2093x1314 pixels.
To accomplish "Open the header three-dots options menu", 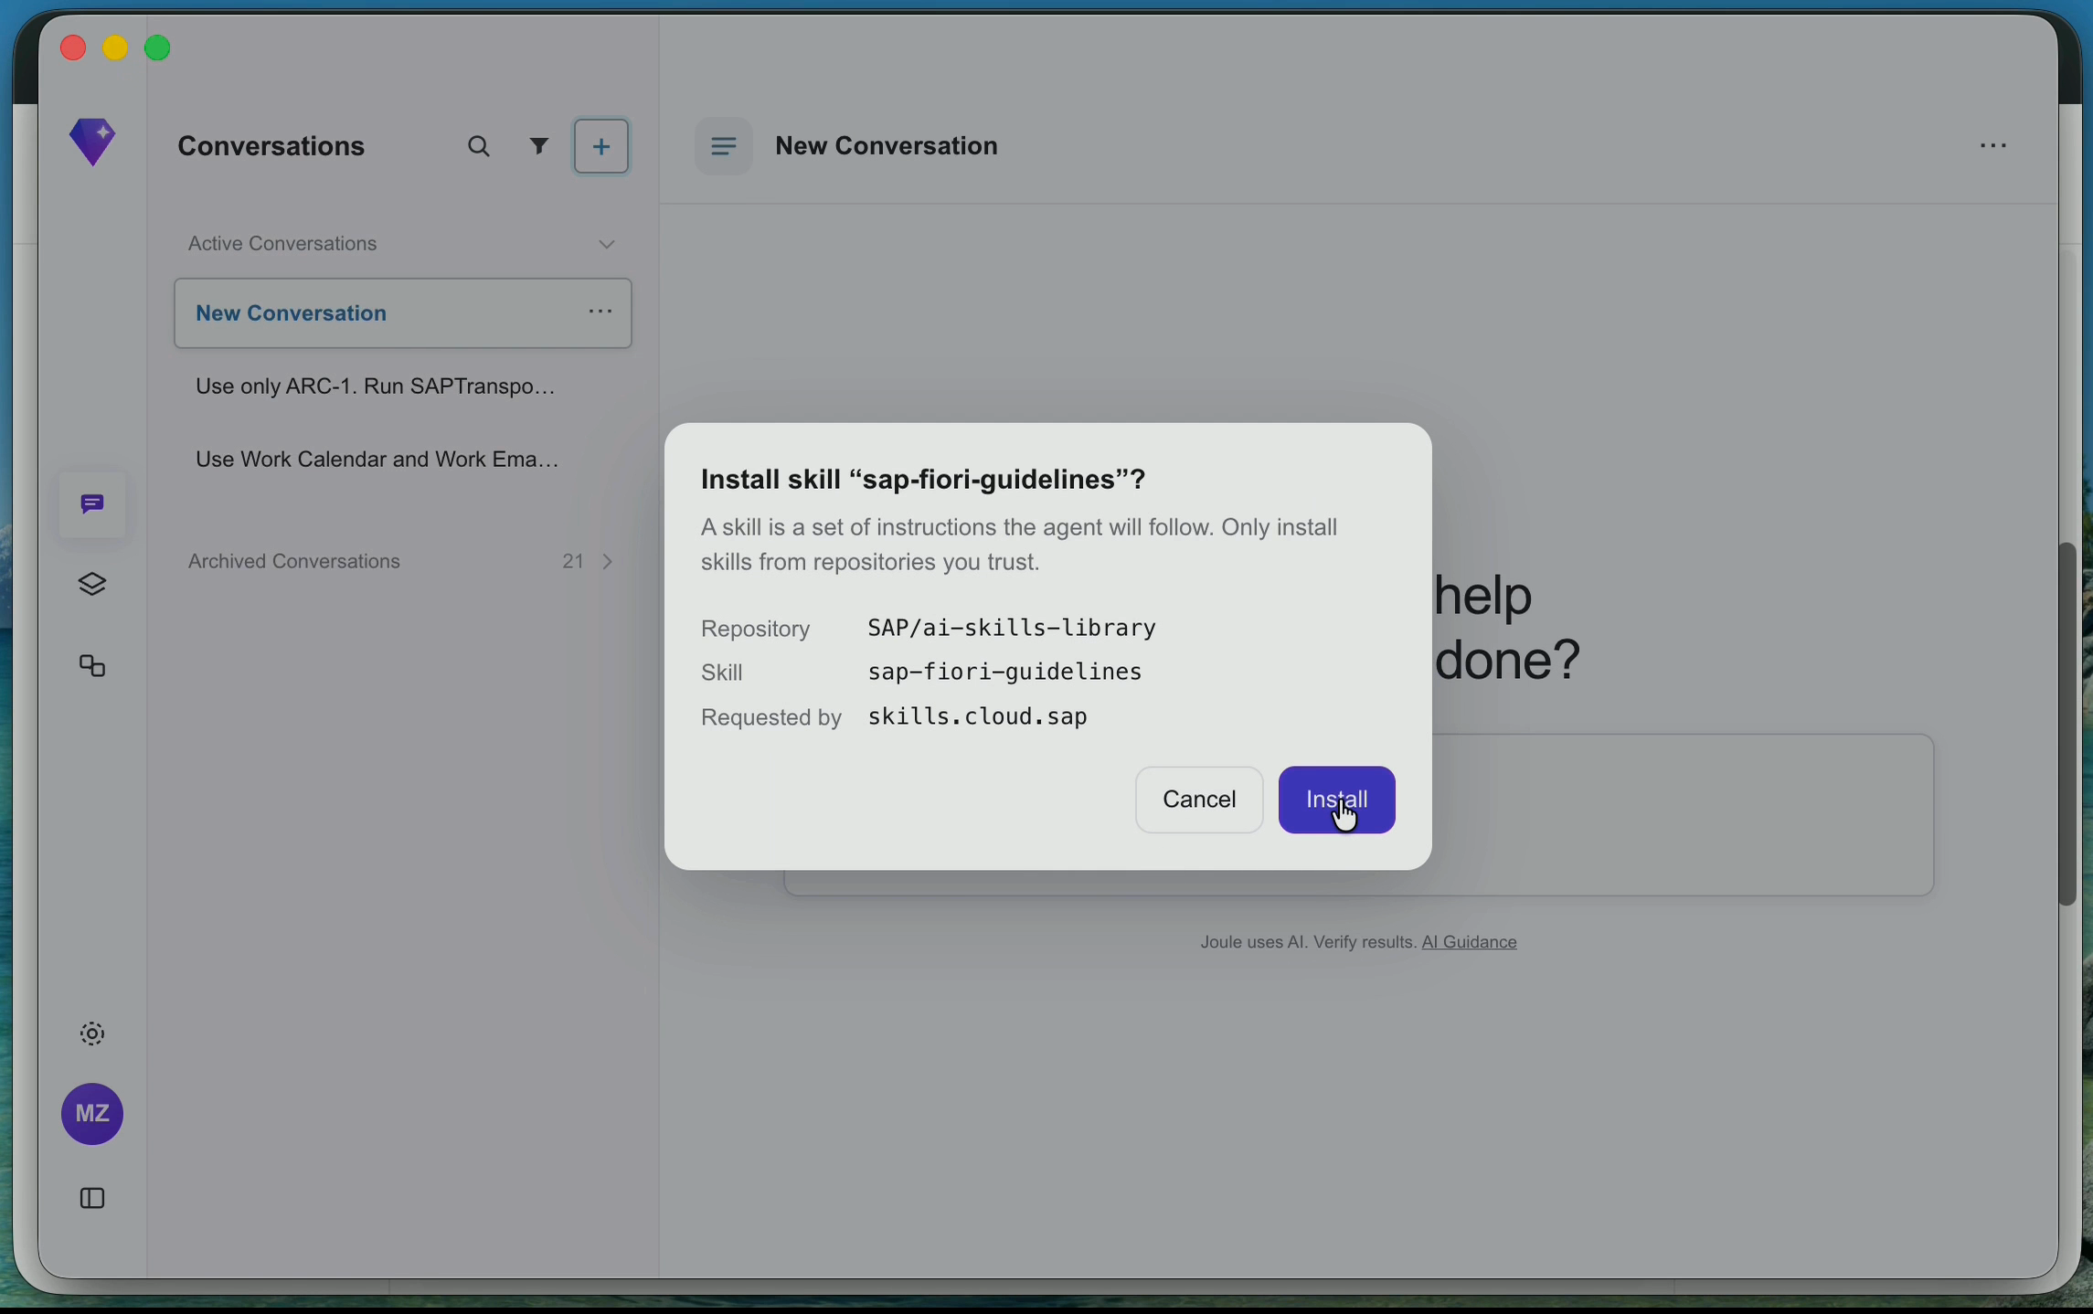I will (x=1992, y=146).
